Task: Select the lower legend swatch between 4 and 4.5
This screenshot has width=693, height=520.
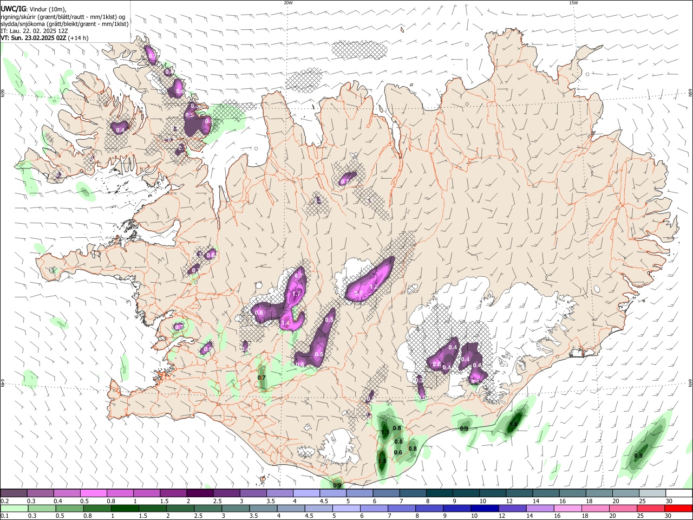Action: [291, 508]
